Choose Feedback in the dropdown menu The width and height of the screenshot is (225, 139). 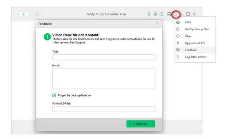click(195, 50)
